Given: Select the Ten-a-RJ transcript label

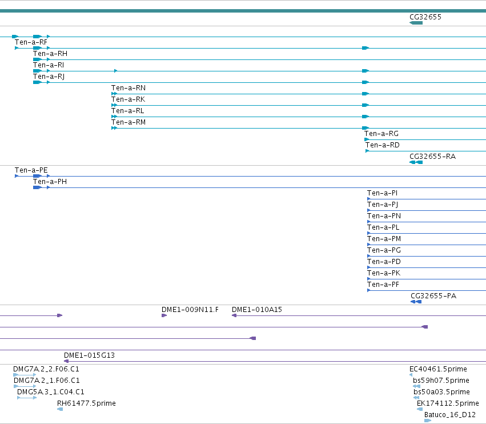Looking at the screenshot, I should point(49,77).
